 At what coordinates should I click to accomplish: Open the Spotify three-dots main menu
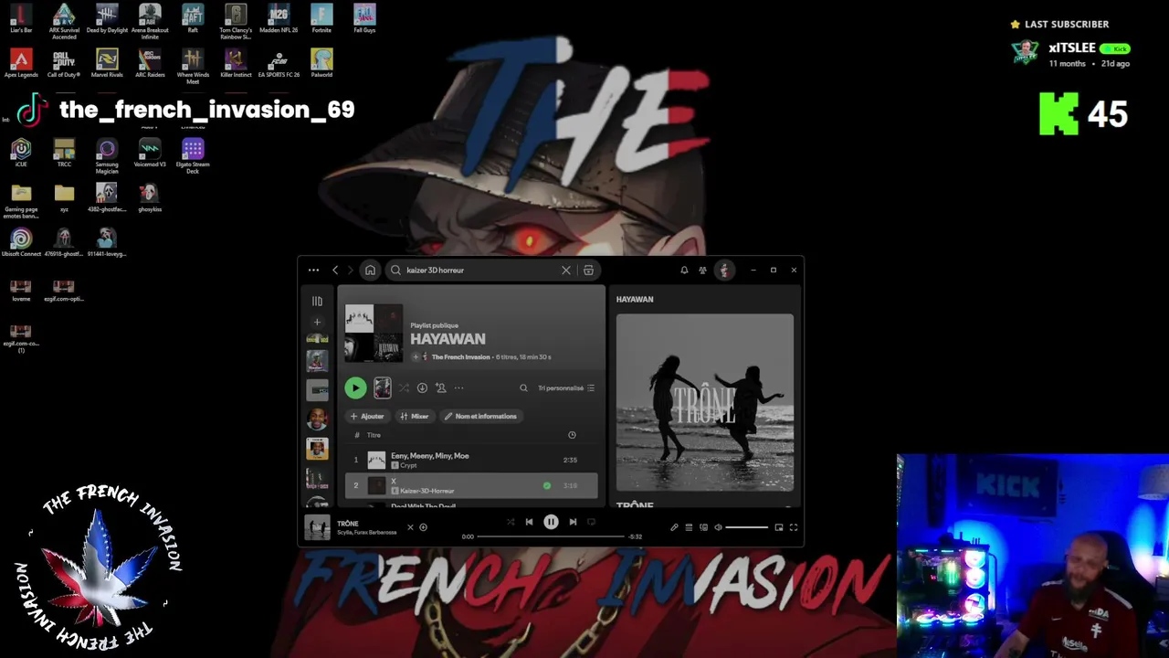[x=313, y=271]
